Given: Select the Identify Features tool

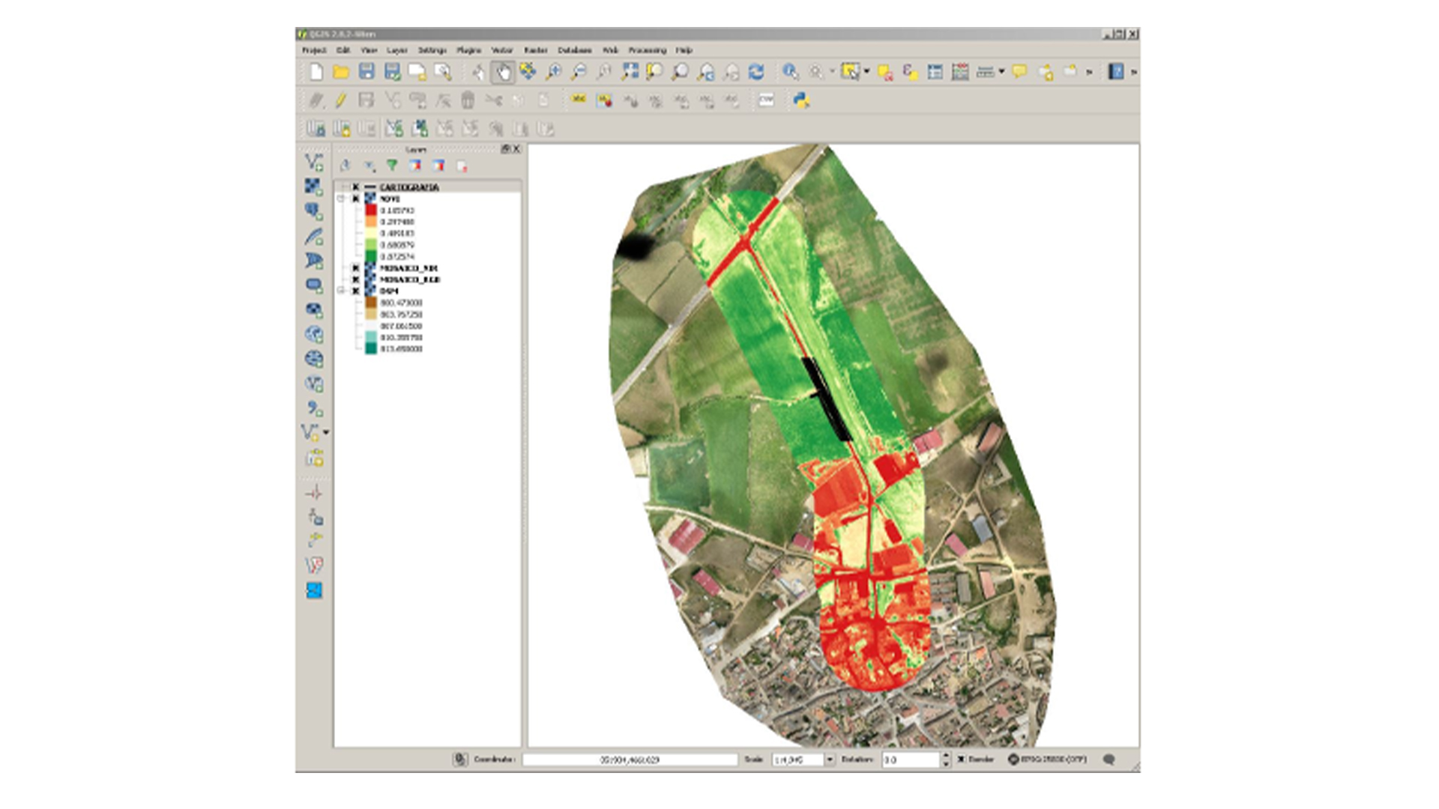Looking at the screenshot, I should [790, 72].
